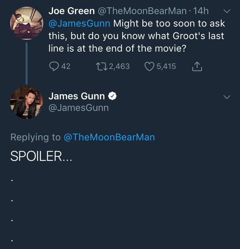Open James Gunn's profile picture

click(x=27, y=102)
